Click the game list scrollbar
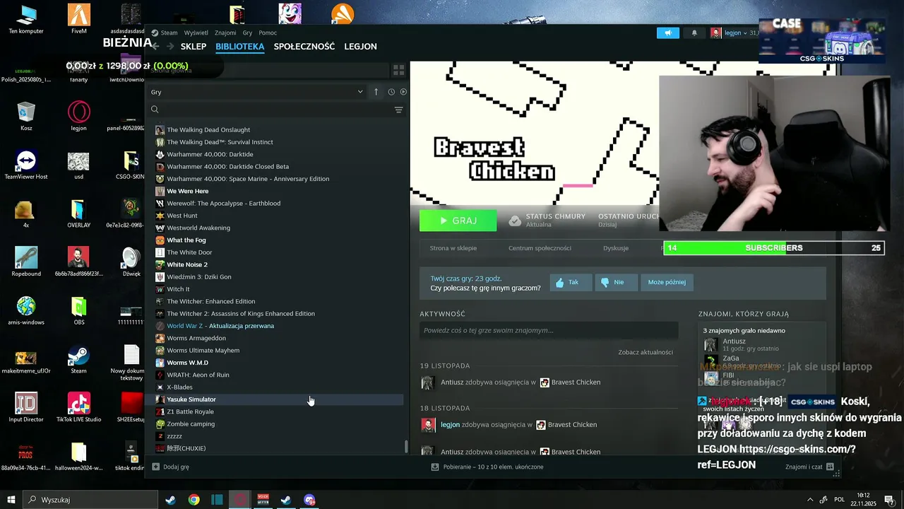904x509 pixels. coord(406,447)
